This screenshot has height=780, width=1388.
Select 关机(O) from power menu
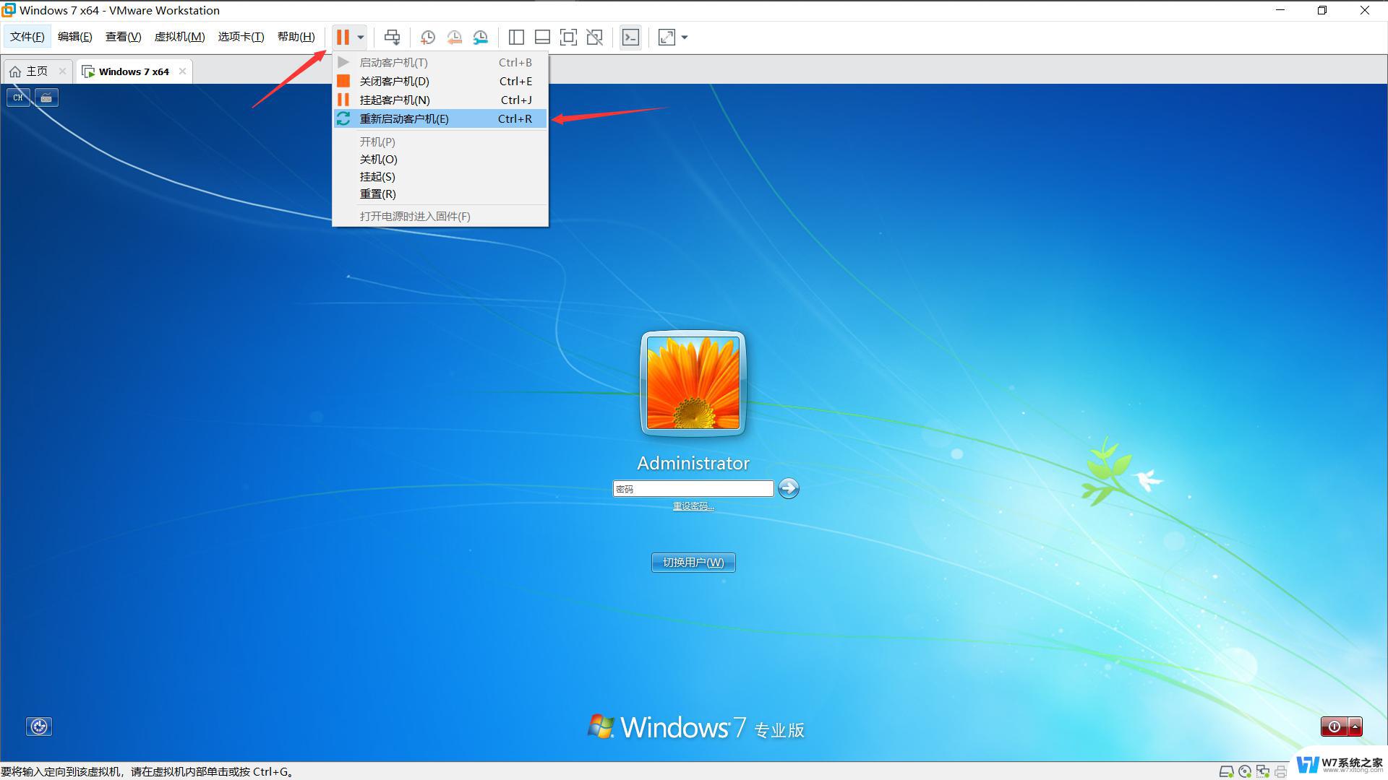tap(440, 159)
